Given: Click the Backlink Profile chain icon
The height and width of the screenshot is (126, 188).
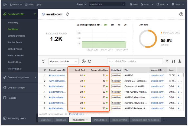Looking at the screenshot, I should [5, 14].
